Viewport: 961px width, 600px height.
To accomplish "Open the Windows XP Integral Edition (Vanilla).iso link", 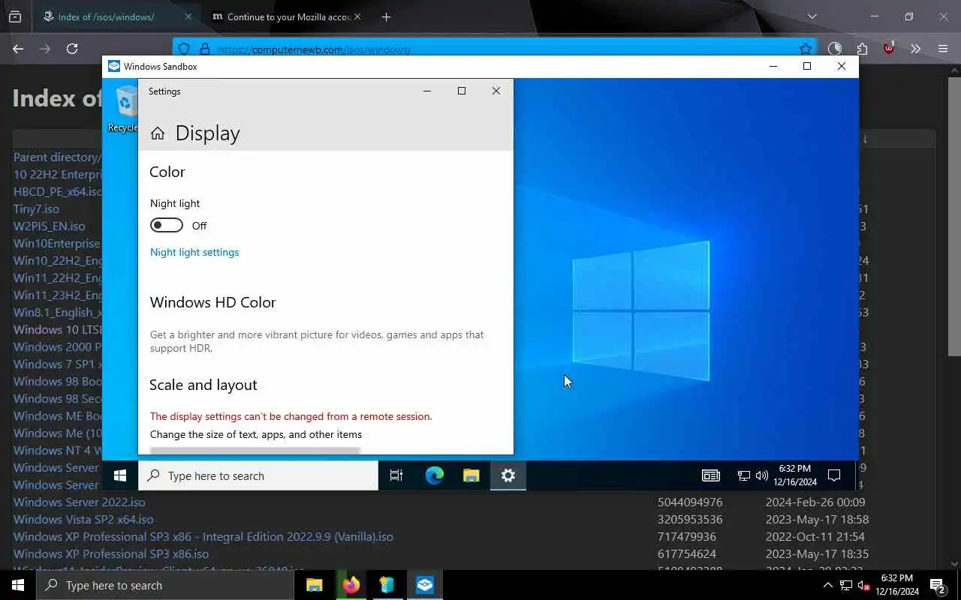I will [x=203, y=536].
